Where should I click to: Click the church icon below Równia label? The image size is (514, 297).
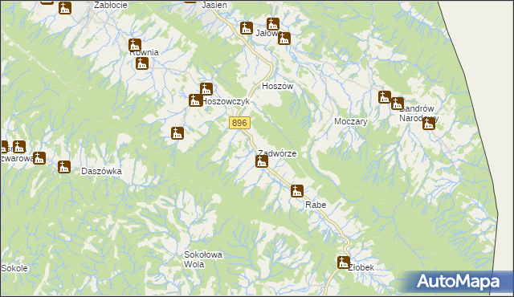(142, 63)
